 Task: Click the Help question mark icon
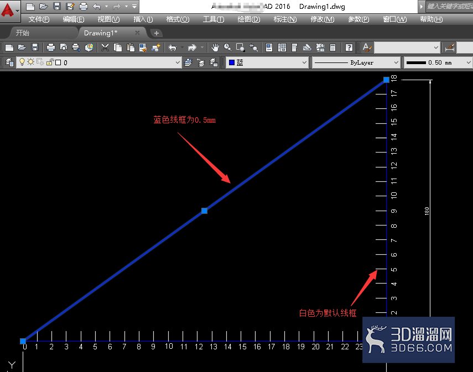(x=349, y=48)
